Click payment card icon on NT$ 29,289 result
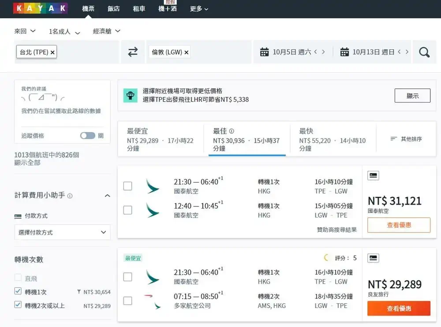Image resolution: width=441 pixels, height=327 pixels. pyautogui.click(x=373, y=258)
